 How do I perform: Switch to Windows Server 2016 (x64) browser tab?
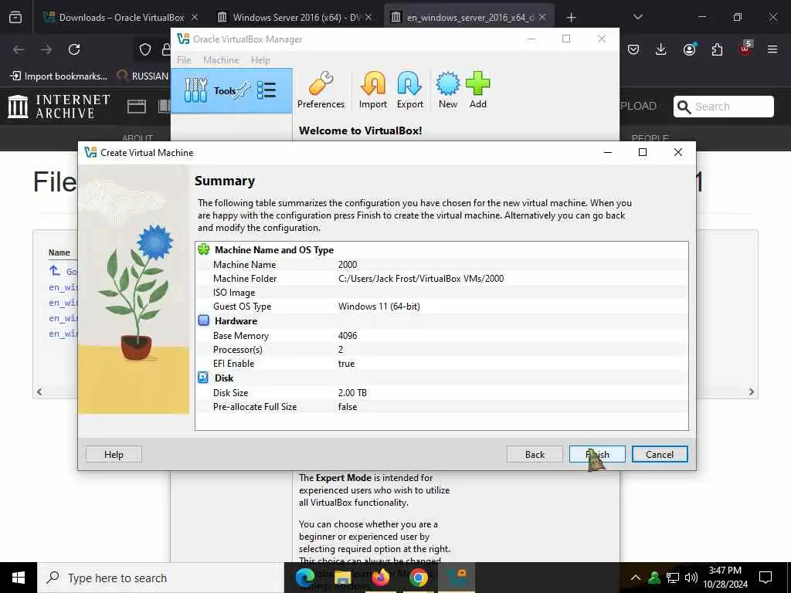[295, 17]
